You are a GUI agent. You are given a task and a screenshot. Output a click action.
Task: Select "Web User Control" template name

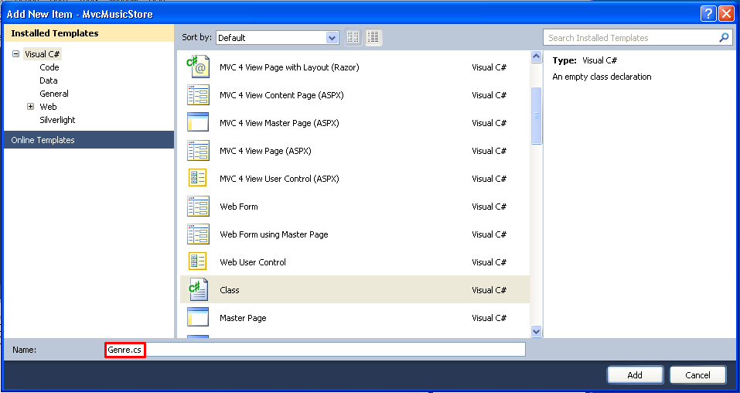(253, 262)
